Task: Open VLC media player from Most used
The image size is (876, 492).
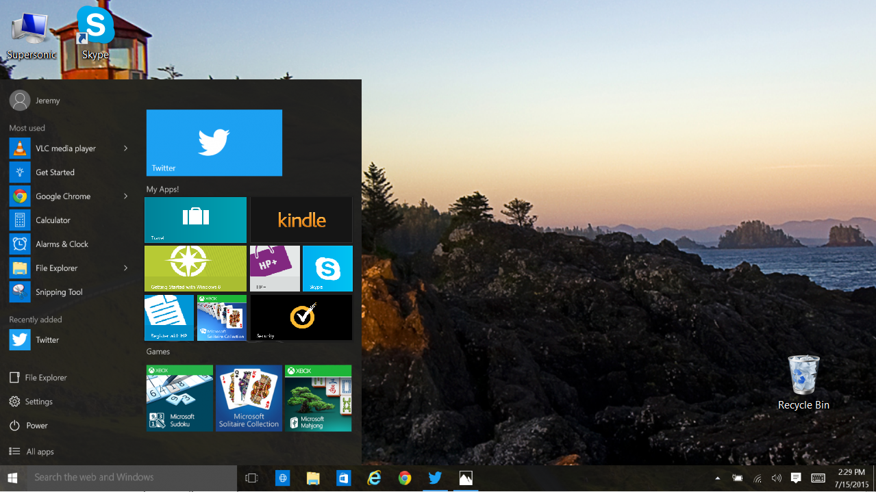Action: pos(68,148)
